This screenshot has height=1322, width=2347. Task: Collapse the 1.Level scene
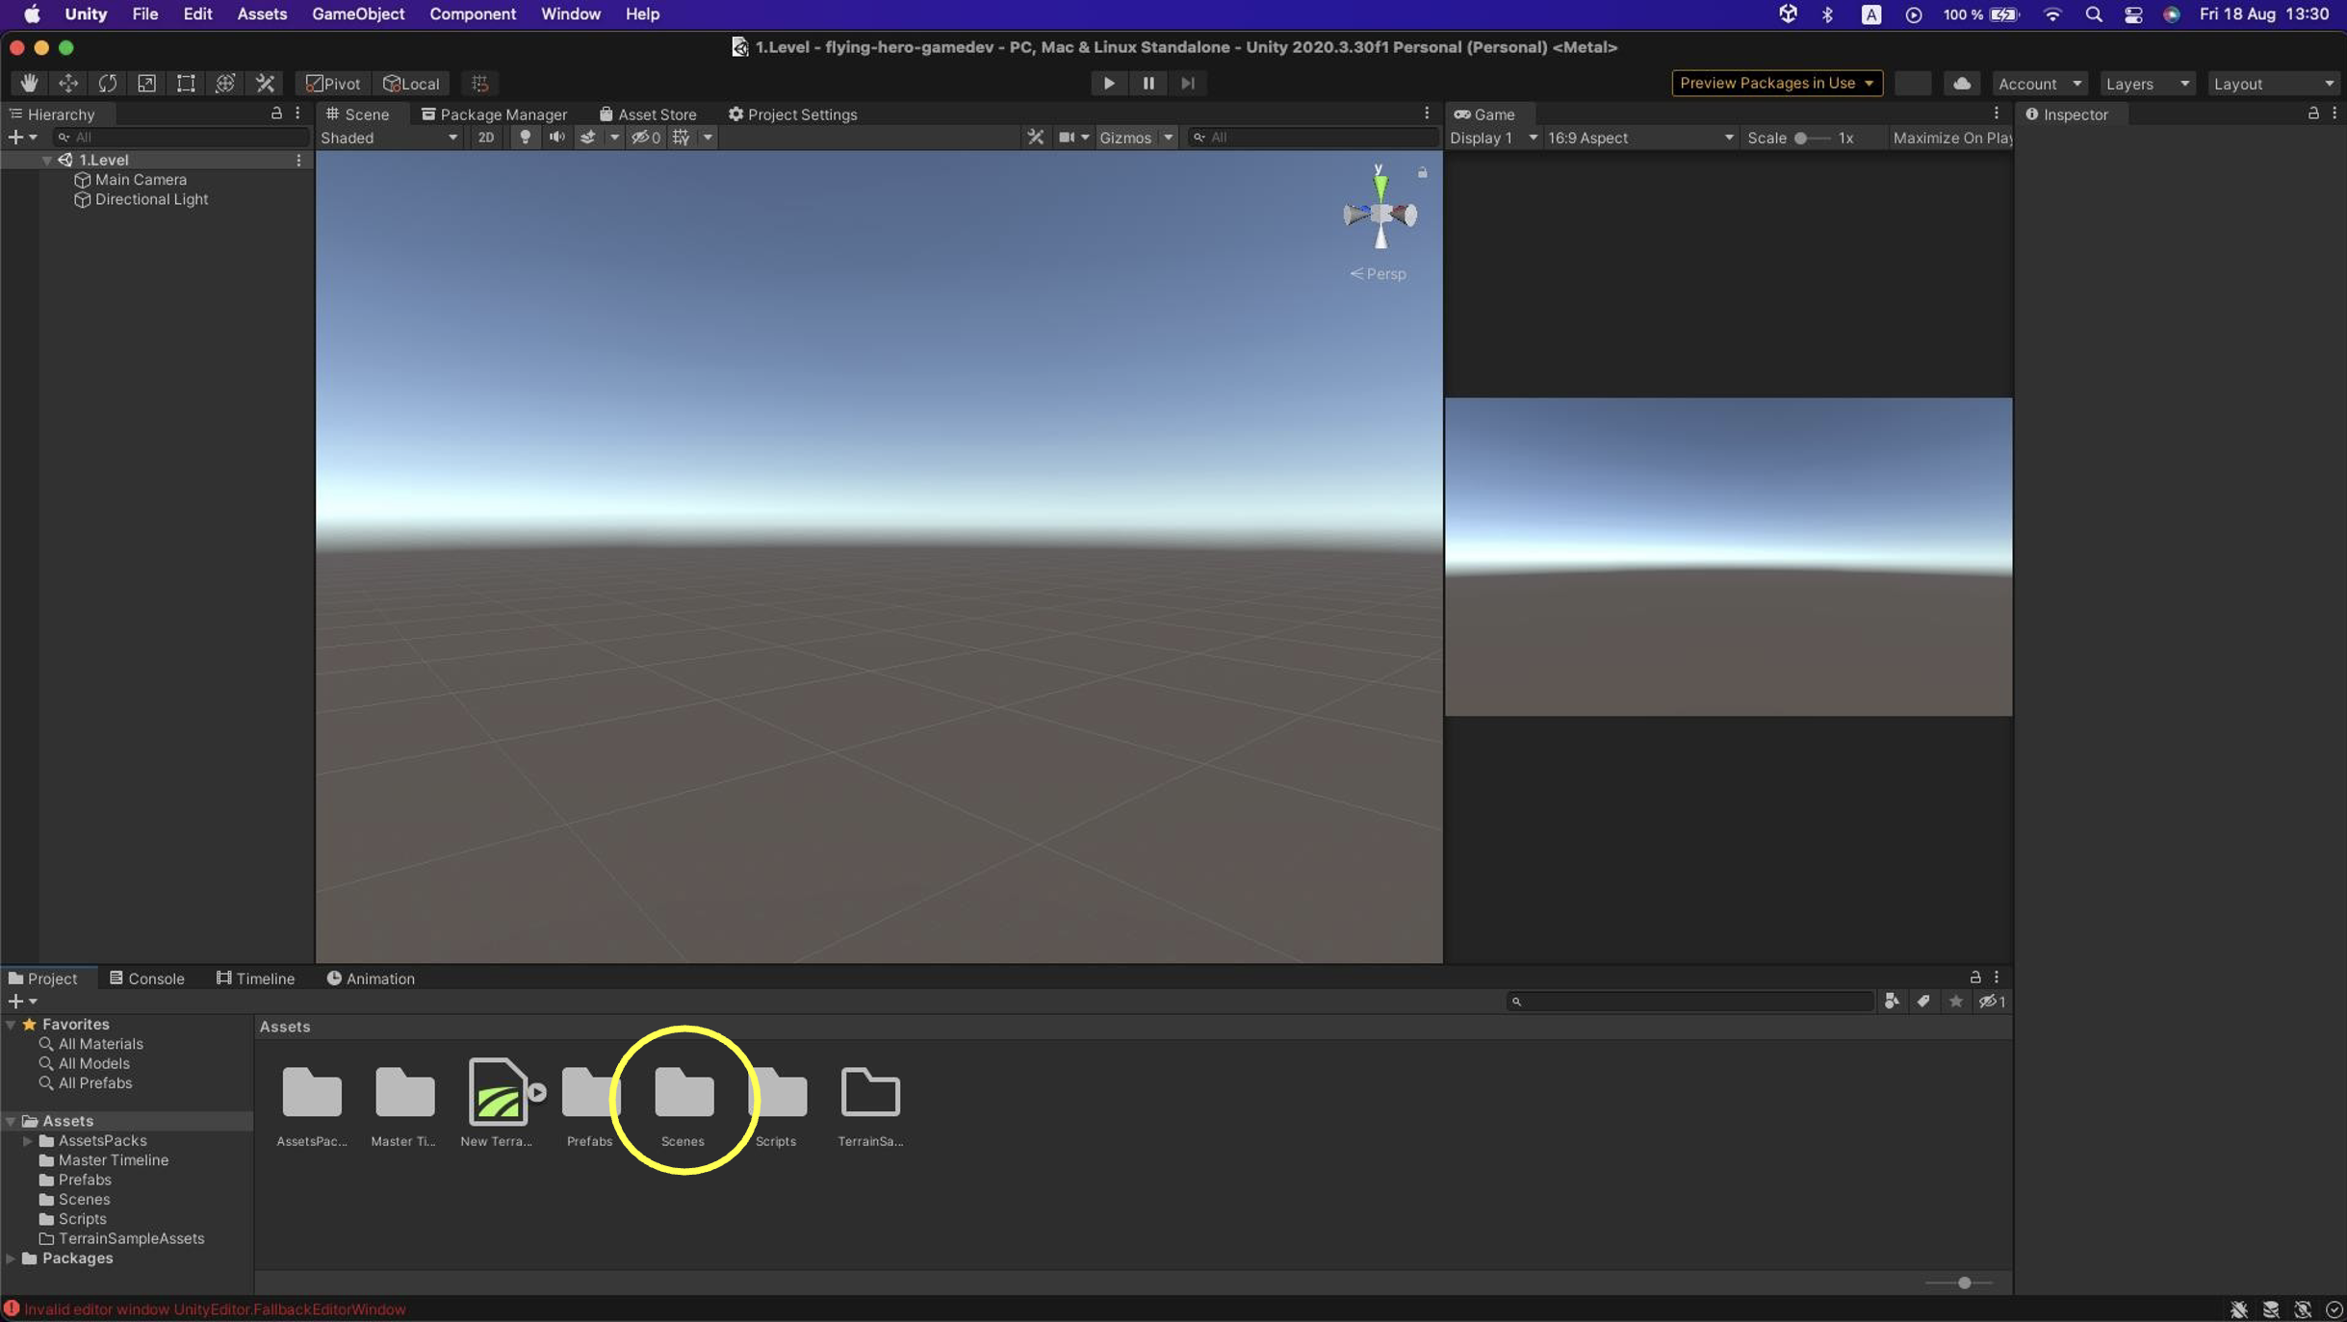(46, 160)
